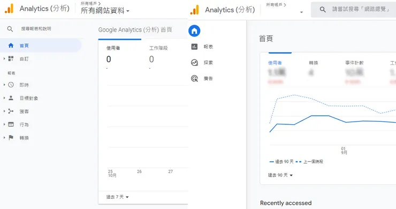Image resolution: width=396 pixels, height=209 pixels.
Task: Click the 上一個時段 legend entry
Action: [x=309, y=162]
